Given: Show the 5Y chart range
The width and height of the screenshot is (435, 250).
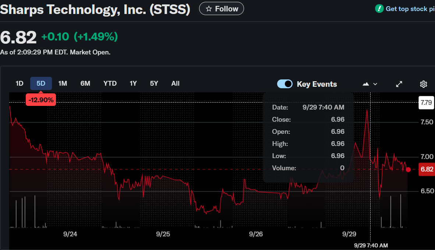Looking at the screenshot, I should pyautogui.click(x=154, y=83).
